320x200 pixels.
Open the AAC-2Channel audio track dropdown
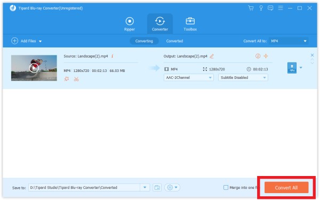pos(189,77)
